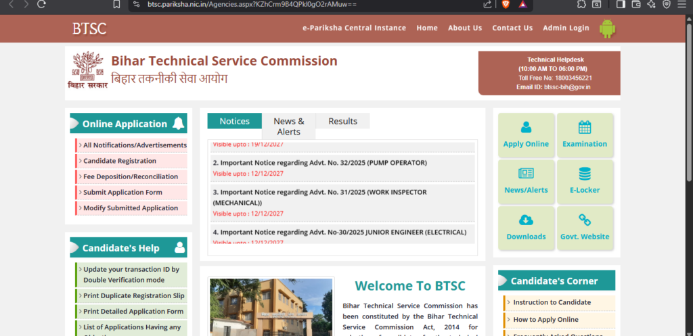
Task: Go forward using the browser forward arrow
Action: tap(26, 5)
